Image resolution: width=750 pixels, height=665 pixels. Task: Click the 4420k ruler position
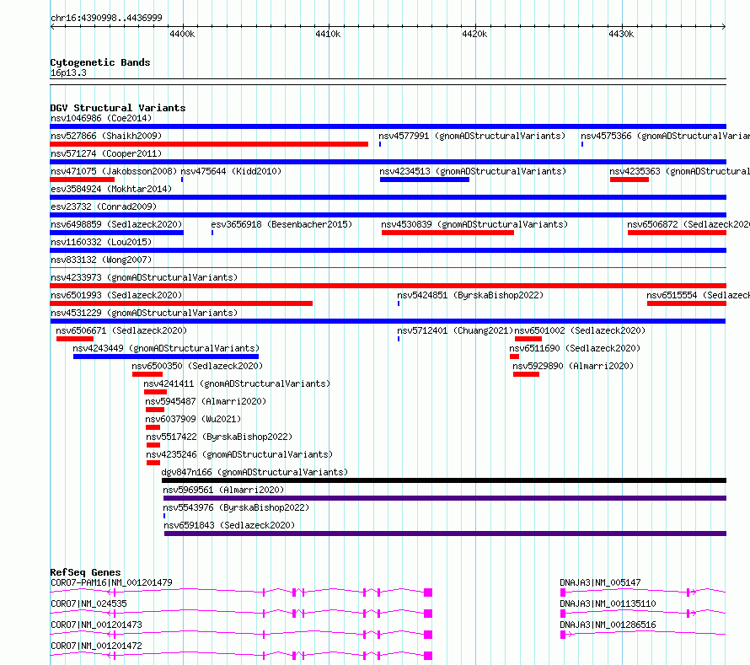pyautogui.click(x=474, y=34)
